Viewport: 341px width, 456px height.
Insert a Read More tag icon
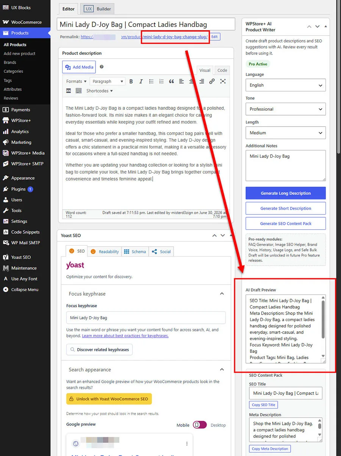[x=69, y=91]
